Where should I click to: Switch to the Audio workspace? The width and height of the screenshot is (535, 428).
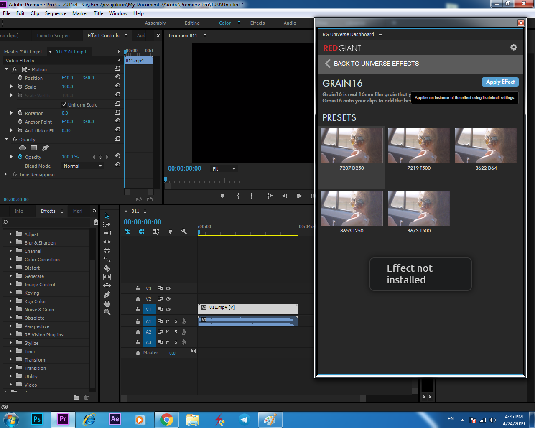[290, 23]
